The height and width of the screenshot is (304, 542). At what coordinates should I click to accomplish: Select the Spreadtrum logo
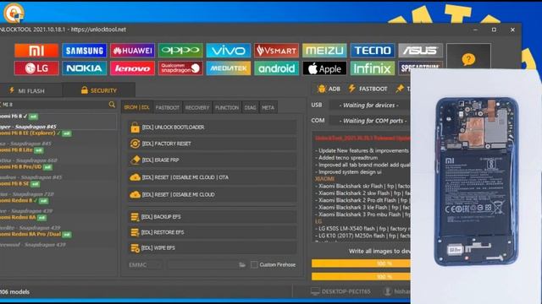tap(420, 68)
